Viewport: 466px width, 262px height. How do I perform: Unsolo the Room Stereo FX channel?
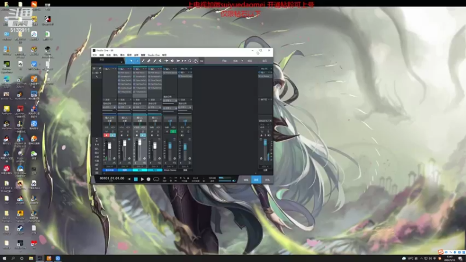(x=173, y=132)
